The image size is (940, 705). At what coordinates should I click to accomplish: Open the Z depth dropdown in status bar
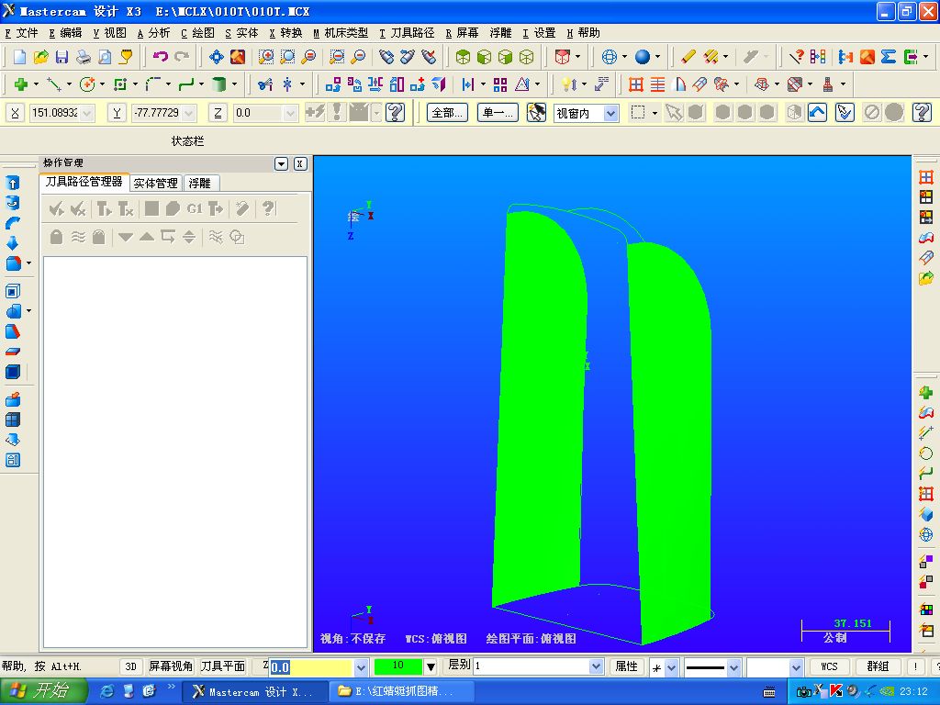point(361,666)
